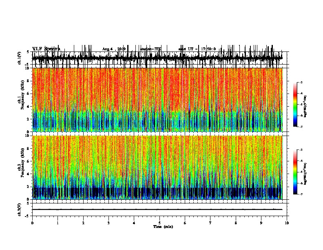Click the "ch.1 Frequency (kHz)" axis label
The image size is (323, 250).
(x=21, y=95)
